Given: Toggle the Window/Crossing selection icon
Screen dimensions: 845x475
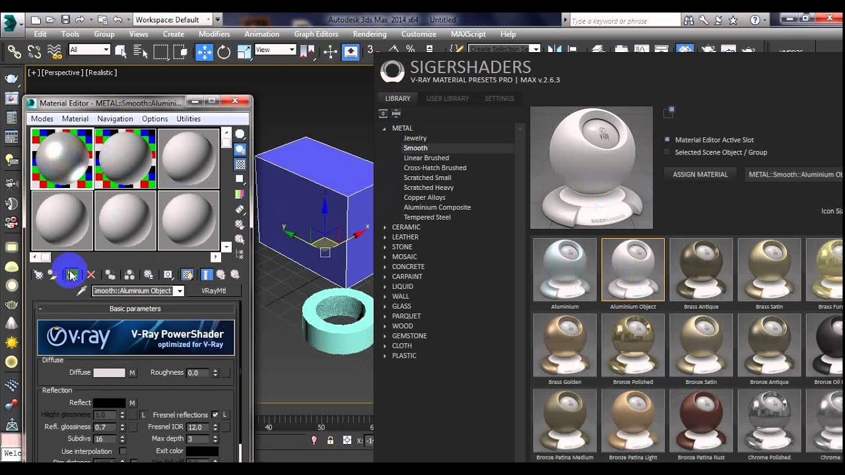Looking at the screenshot, I should (180, 51).
